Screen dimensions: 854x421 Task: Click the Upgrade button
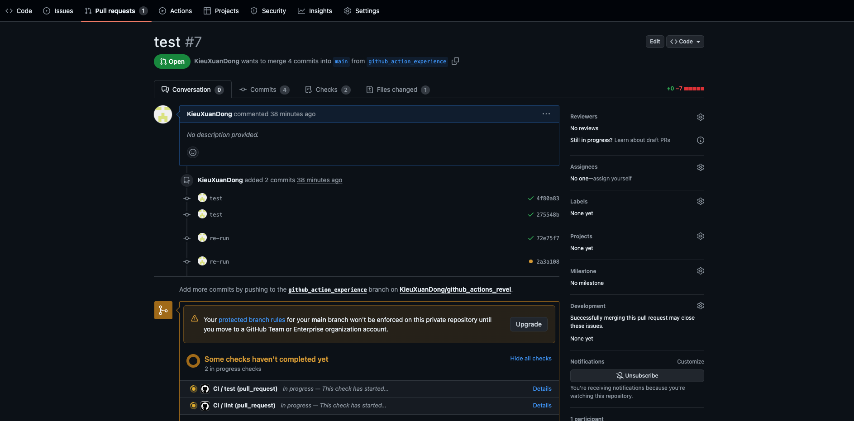point(529,324)
